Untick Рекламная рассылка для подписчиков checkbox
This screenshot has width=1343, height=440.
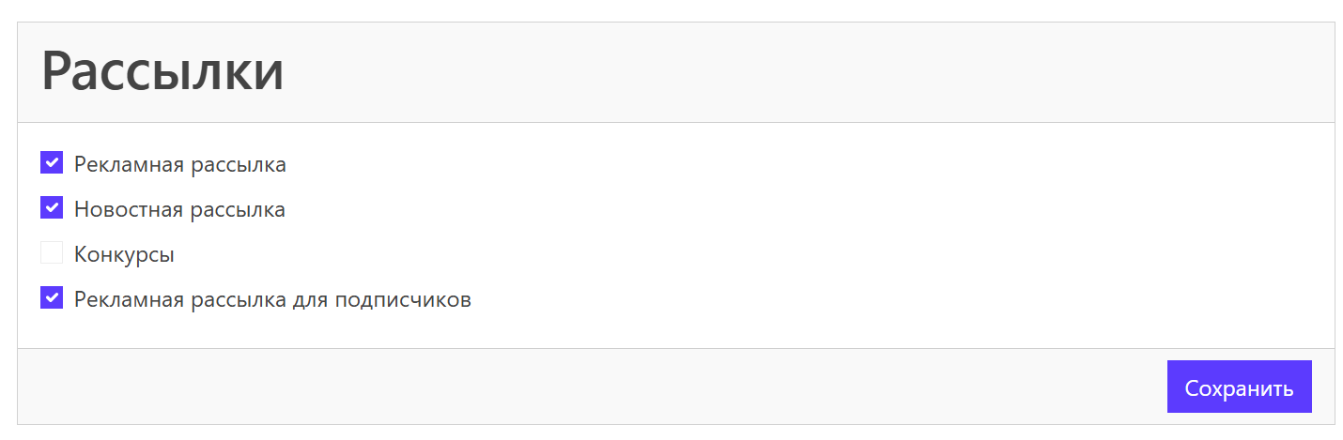click(52, 298)
